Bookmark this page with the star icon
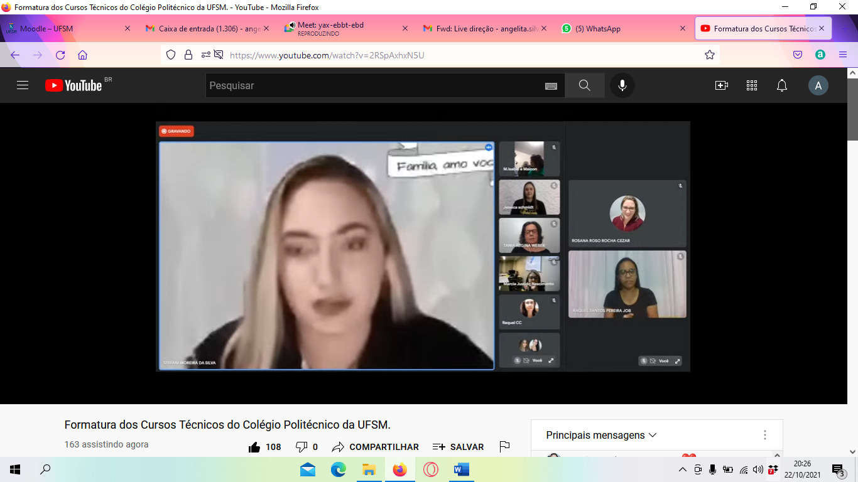 pos(710,55)
